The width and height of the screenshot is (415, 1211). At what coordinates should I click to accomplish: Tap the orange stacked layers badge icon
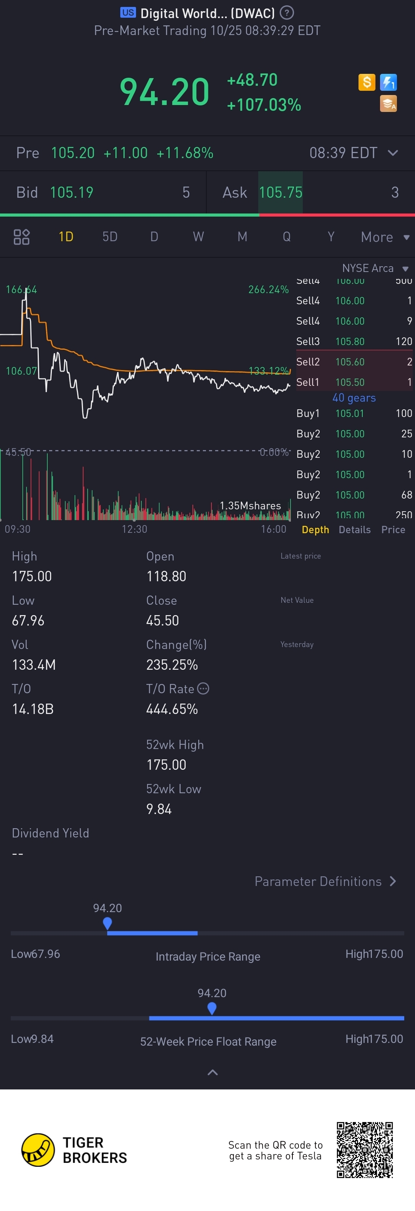(388, 103)
